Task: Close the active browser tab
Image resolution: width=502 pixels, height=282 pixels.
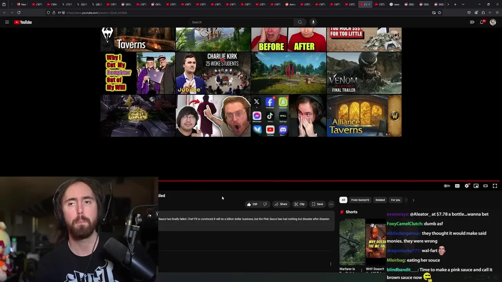Action: click(369, 4)
